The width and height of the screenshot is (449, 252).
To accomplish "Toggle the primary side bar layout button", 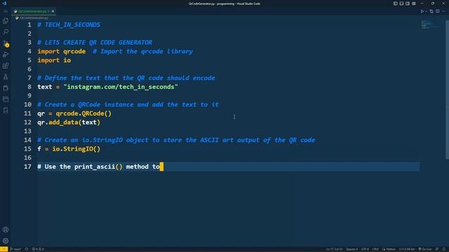I will click(x=395, y=3).
